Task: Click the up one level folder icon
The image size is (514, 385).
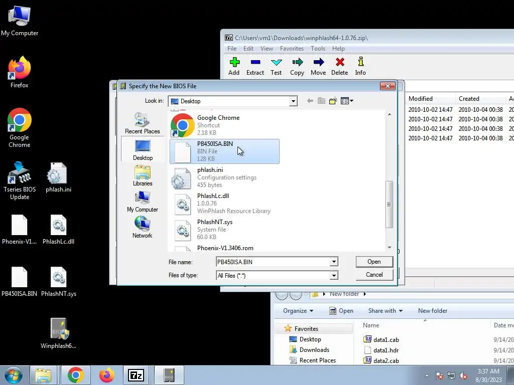Action: [321, 101]
